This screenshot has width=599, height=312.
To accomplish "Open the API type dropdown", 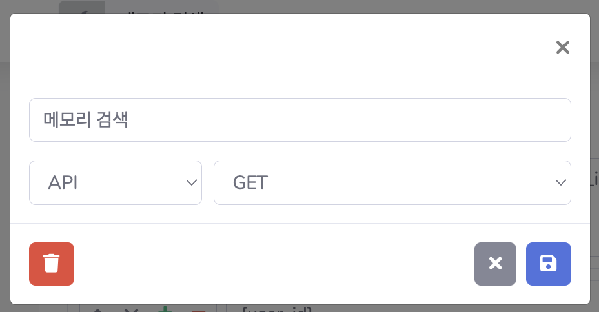I will pos(116,182).
